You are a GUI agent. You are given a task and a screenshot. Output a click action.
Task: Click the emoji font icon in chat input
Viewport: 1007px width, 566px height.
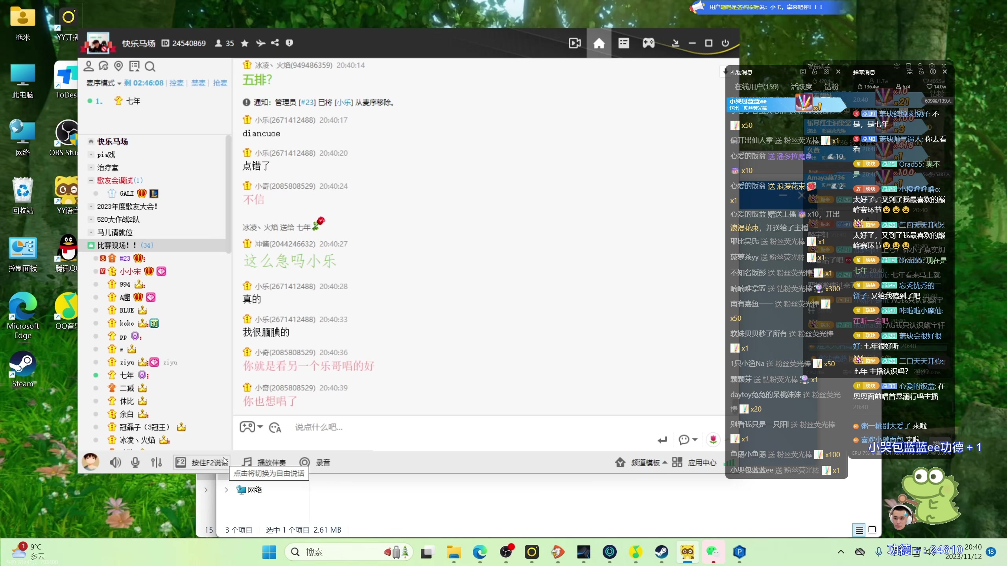click(275, 427)
